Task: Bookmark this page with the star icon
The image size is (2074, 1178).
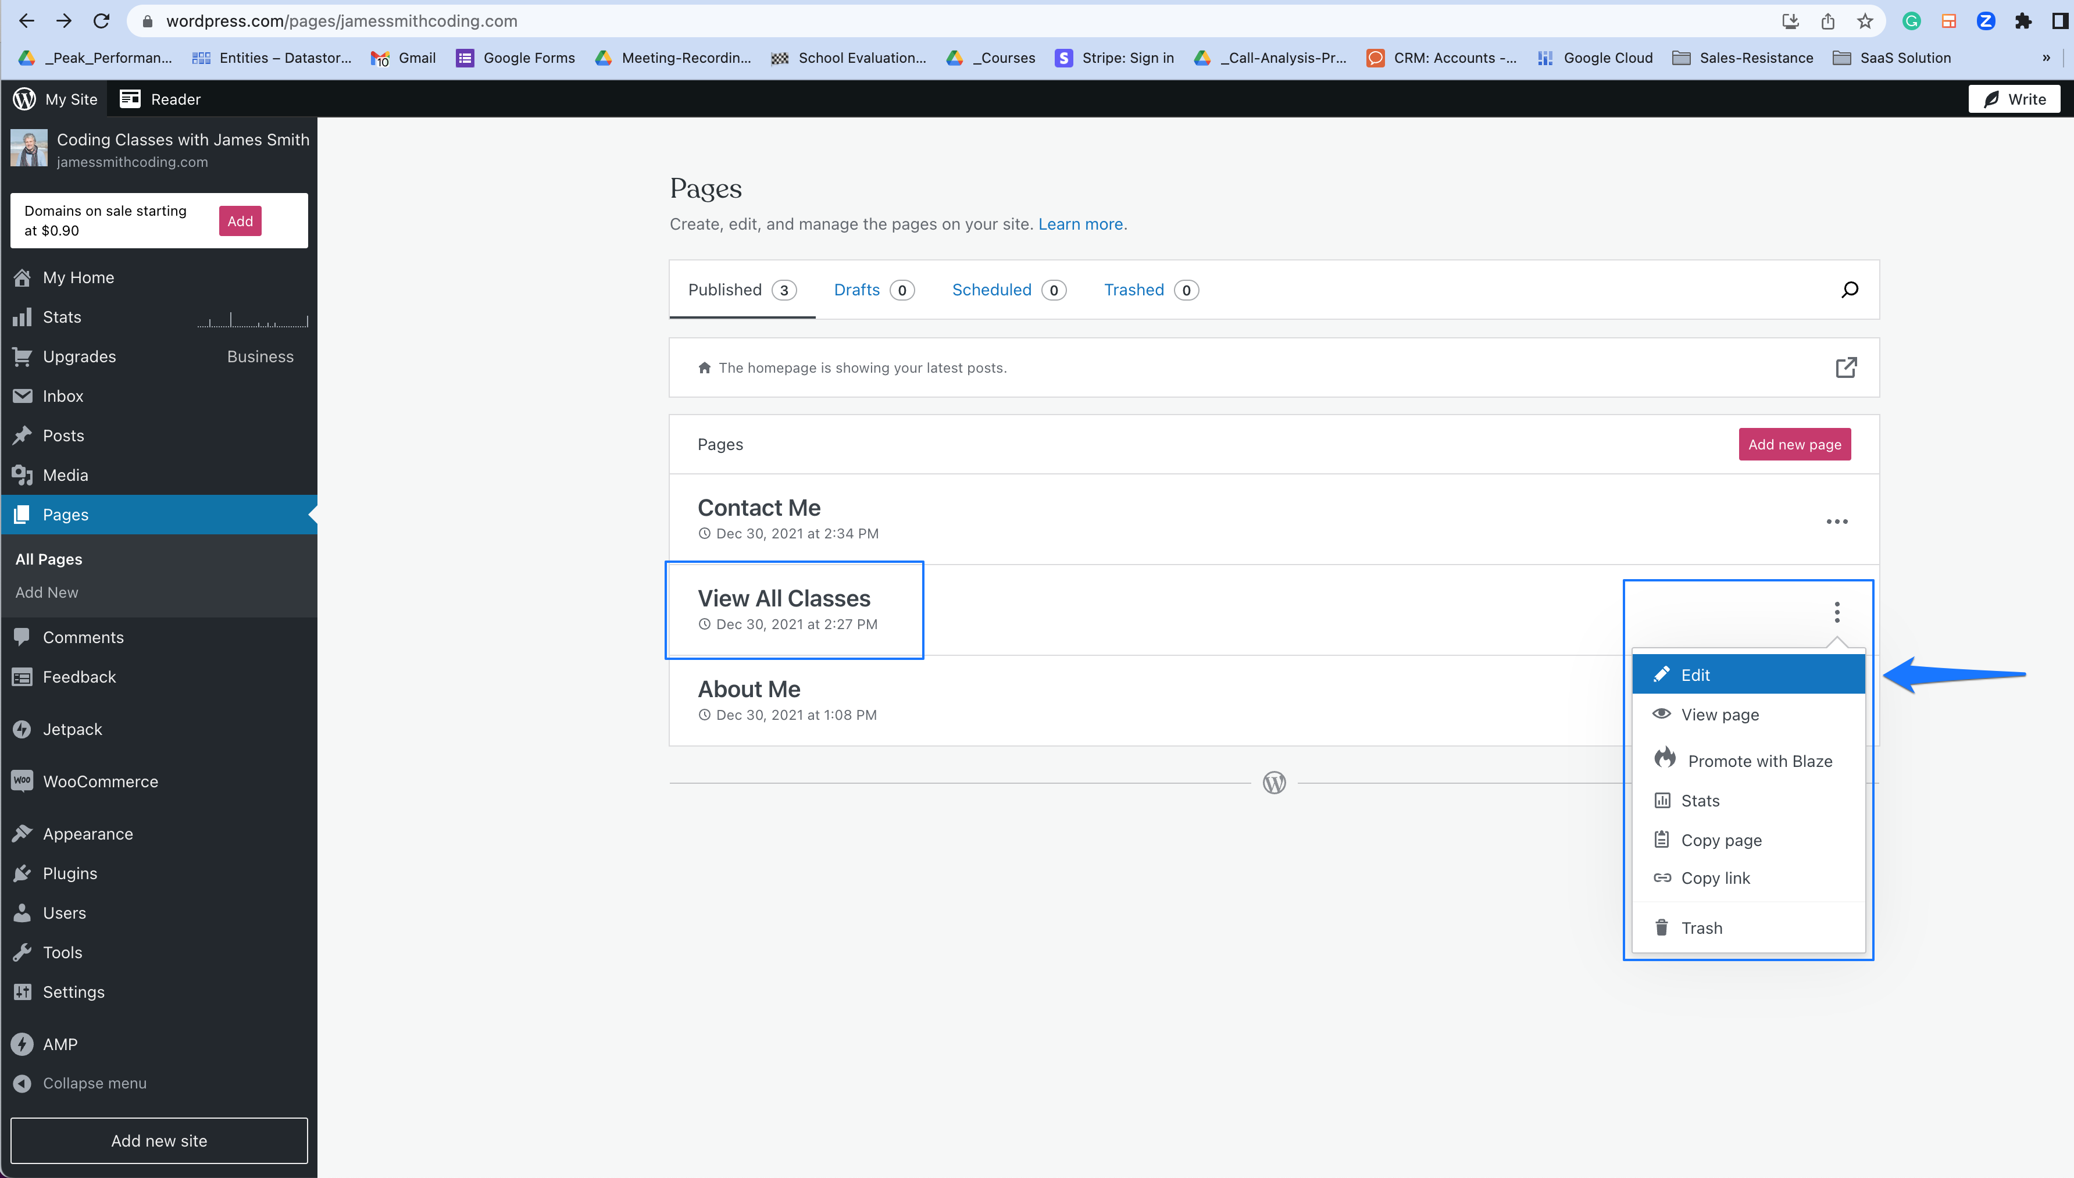Action: [x=1865, y=21]
